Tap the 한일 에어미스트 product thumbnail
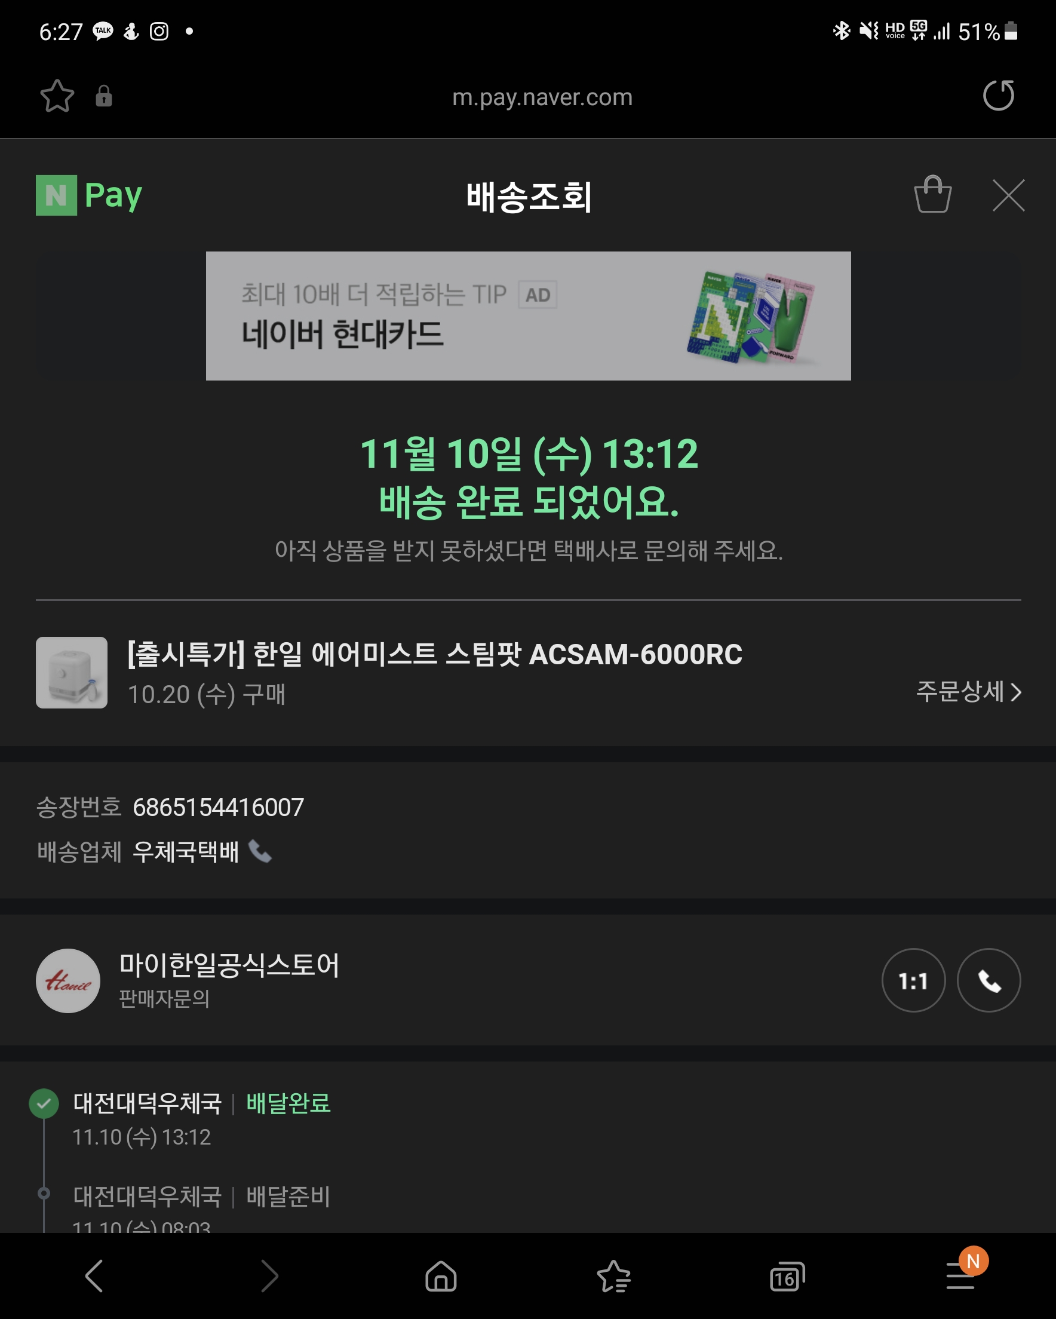This screenshot has width=1056, height=1319. coord(72,673)
